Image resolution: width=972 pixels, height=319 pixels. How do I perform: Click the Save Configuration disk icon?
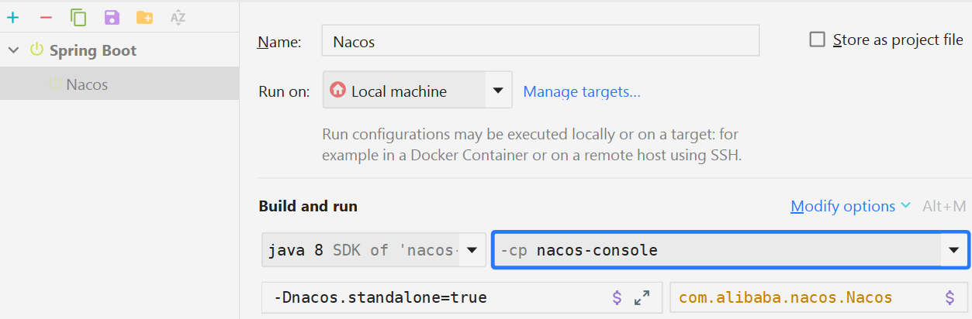pos(112,17)
